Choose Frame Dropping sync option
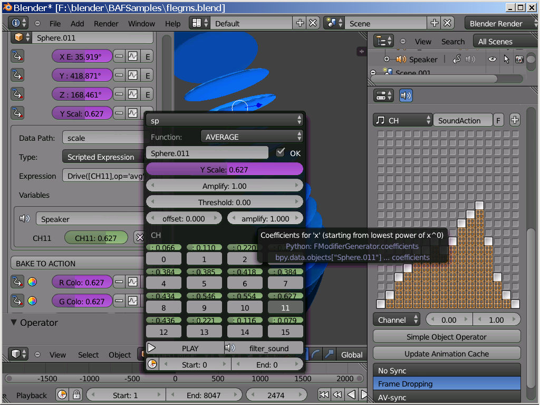 tap(447, 383)
